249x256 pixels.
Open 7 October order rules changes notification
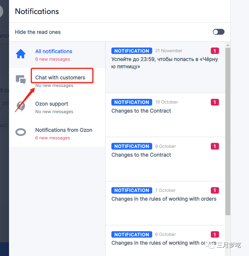tap(164, 199)
